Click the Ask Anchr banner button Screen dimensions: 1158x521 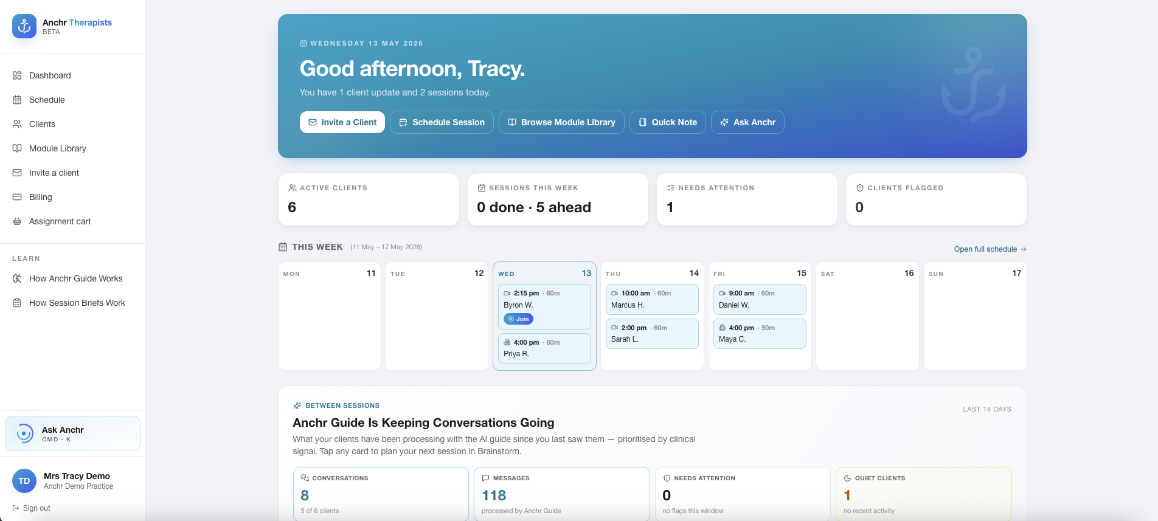click(x=747, y=122)
